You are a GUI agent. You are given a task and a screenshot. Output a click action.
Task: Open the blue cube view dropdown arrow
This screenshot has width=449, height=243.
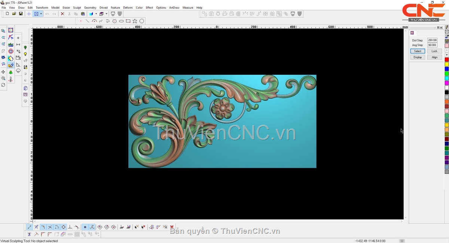[x=96, y=14]
